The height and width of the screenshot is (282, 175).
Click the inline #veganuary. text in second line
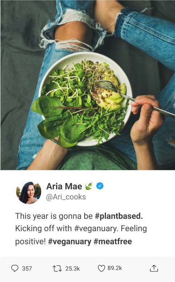pyautogui.click(x=97, y=229)
